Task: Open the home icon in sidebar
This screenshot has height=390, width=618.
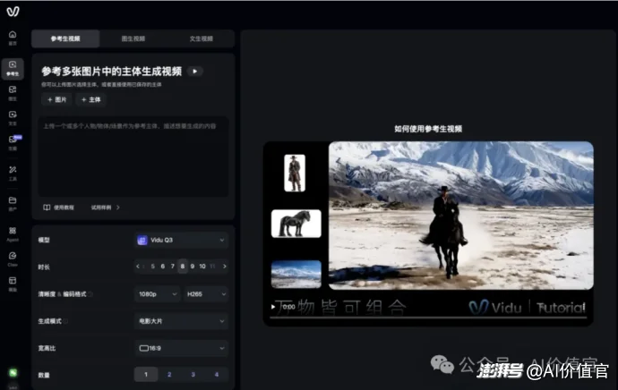Action: 13,38
